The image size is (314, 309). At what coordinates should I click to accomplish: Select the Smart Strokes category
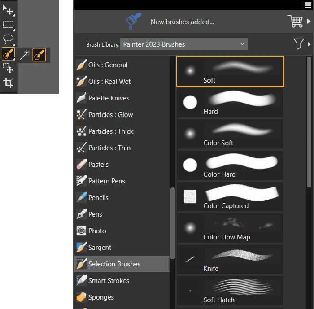pyautogui.click(x=122, y=281)
